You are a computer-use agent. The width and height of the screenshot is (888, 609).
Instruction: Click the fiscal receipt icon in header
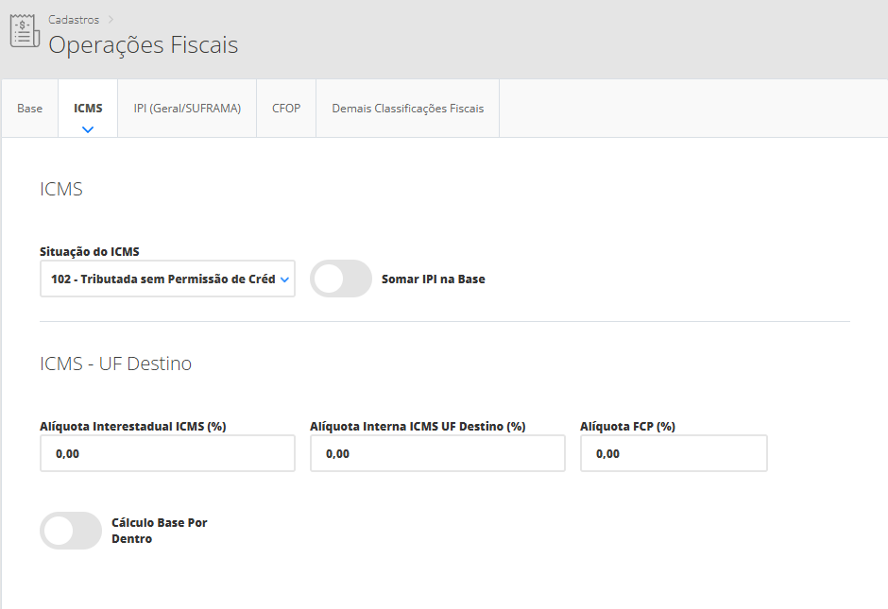25,32
